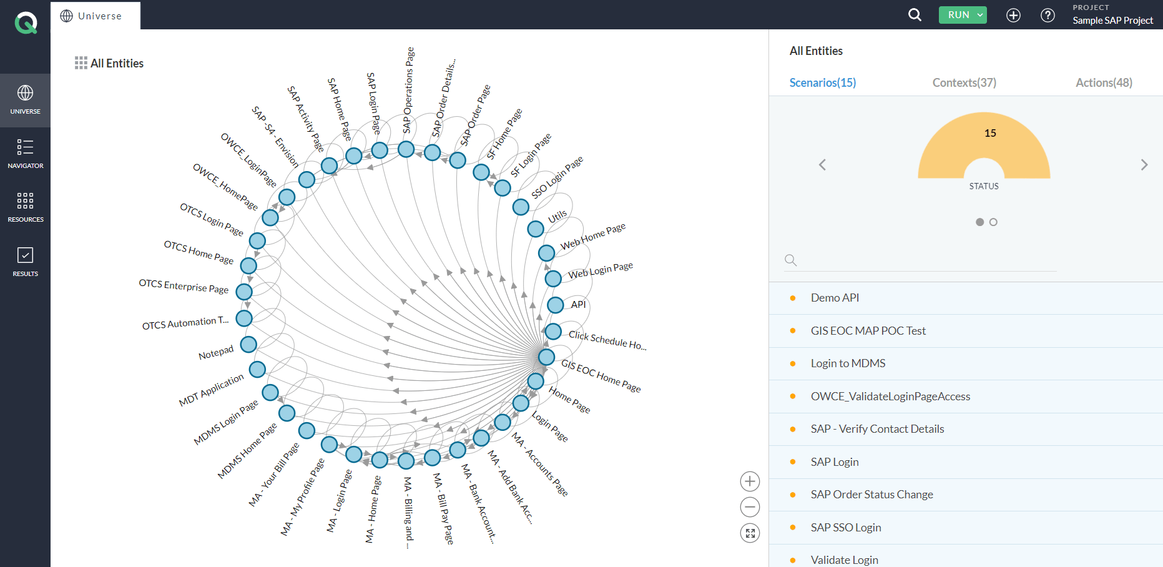Open the search magnifier in top bar
Image resolution: width=1163 pixels, height=567 pixels.
pos(915,14)
